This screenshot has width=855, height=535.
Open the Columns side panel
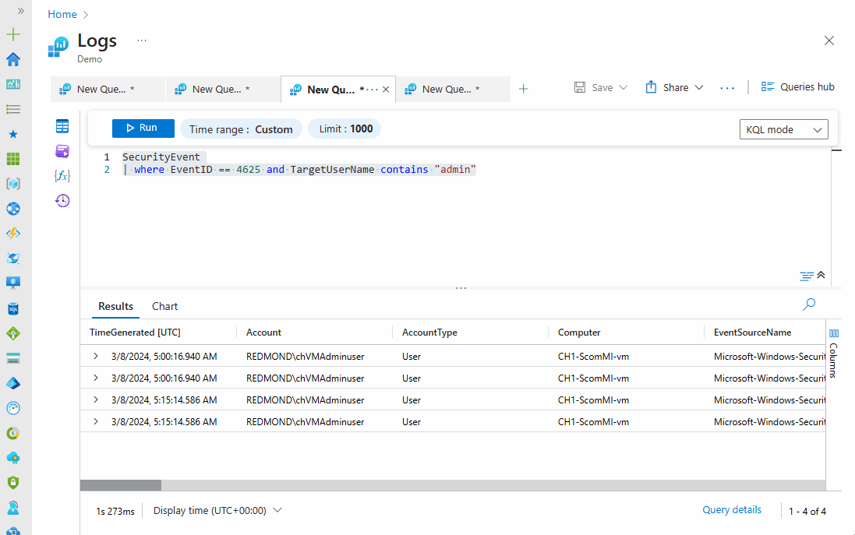coord(834,352)
